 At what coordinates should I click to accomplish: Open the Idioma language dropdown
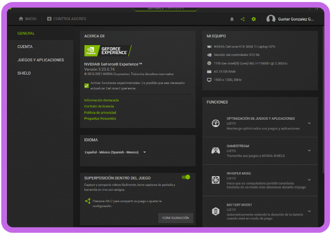115,152
